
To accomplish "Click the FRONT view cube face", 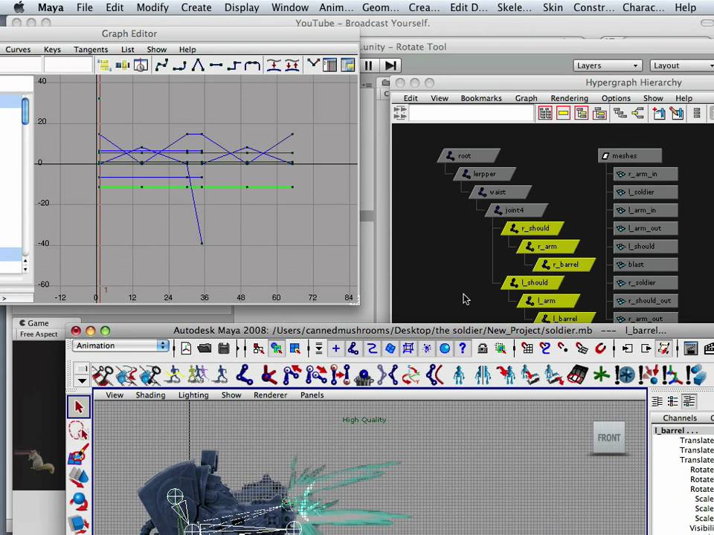I will pos(609,438).
